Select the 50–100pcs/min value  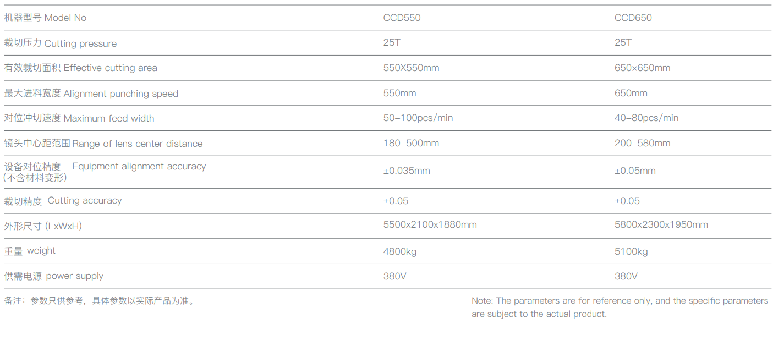click(x=418, y=118)
